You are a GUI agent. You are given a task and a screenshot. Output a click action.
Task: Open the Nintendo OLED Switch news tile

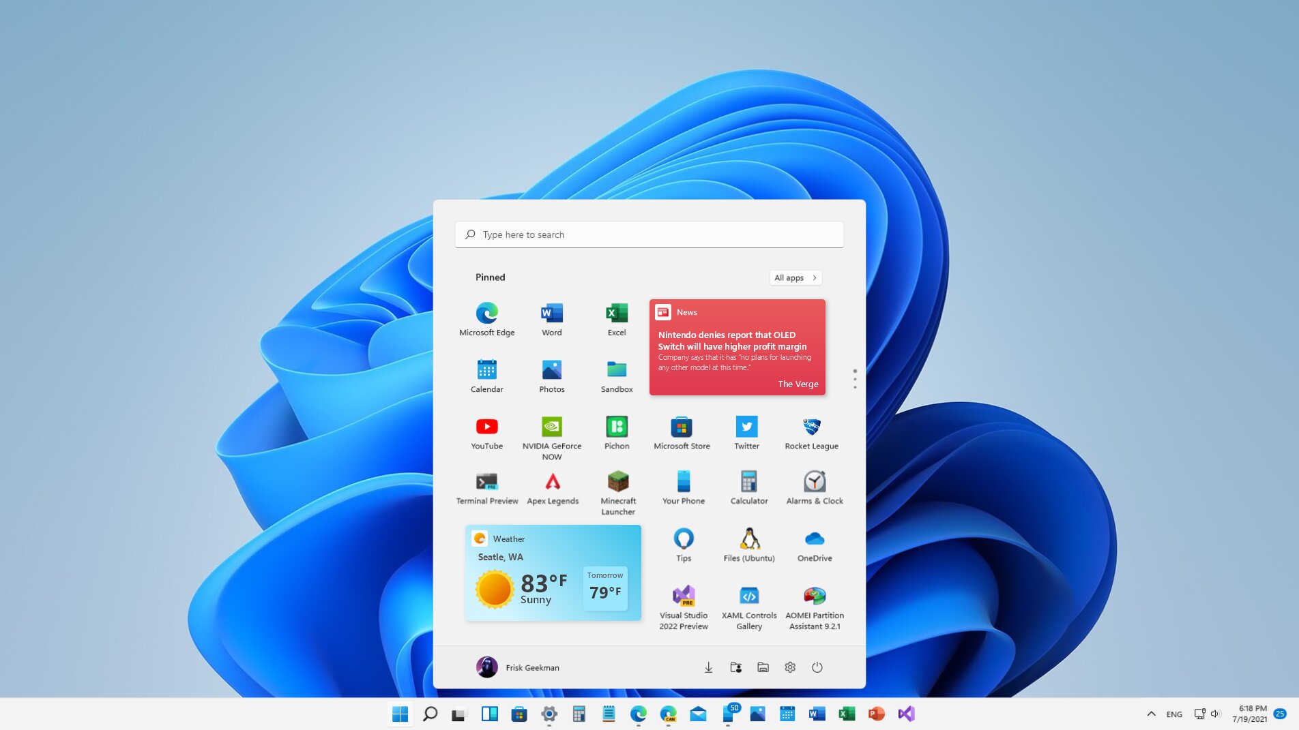[737, 347]
